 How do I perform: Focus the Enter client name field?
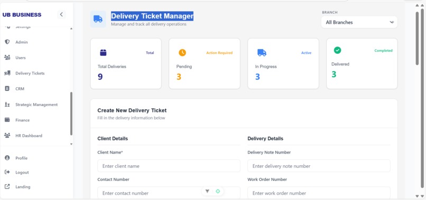169,166
